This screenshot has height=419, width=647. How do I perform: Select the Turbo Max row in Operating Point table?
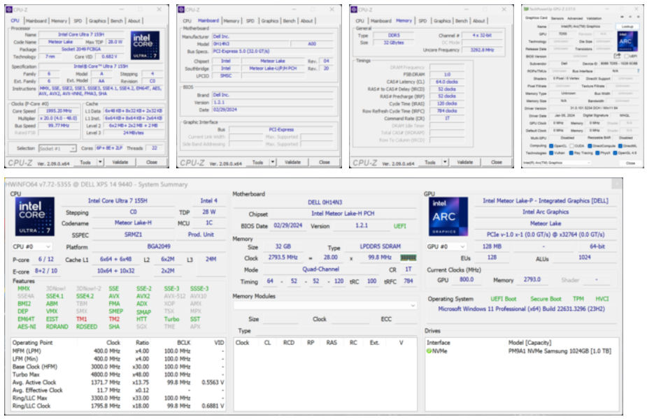(118, 374)
